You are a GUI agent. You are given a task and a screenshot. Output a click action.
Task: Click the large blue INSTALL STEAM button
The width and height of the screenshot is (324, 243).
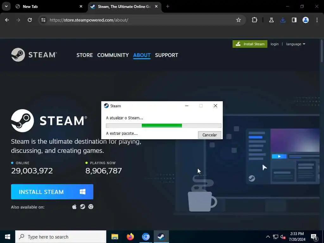point(52,192)
